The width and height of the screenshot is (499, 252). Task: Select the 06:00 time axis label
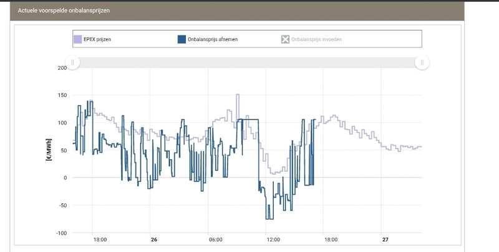(x=215, y=240)
